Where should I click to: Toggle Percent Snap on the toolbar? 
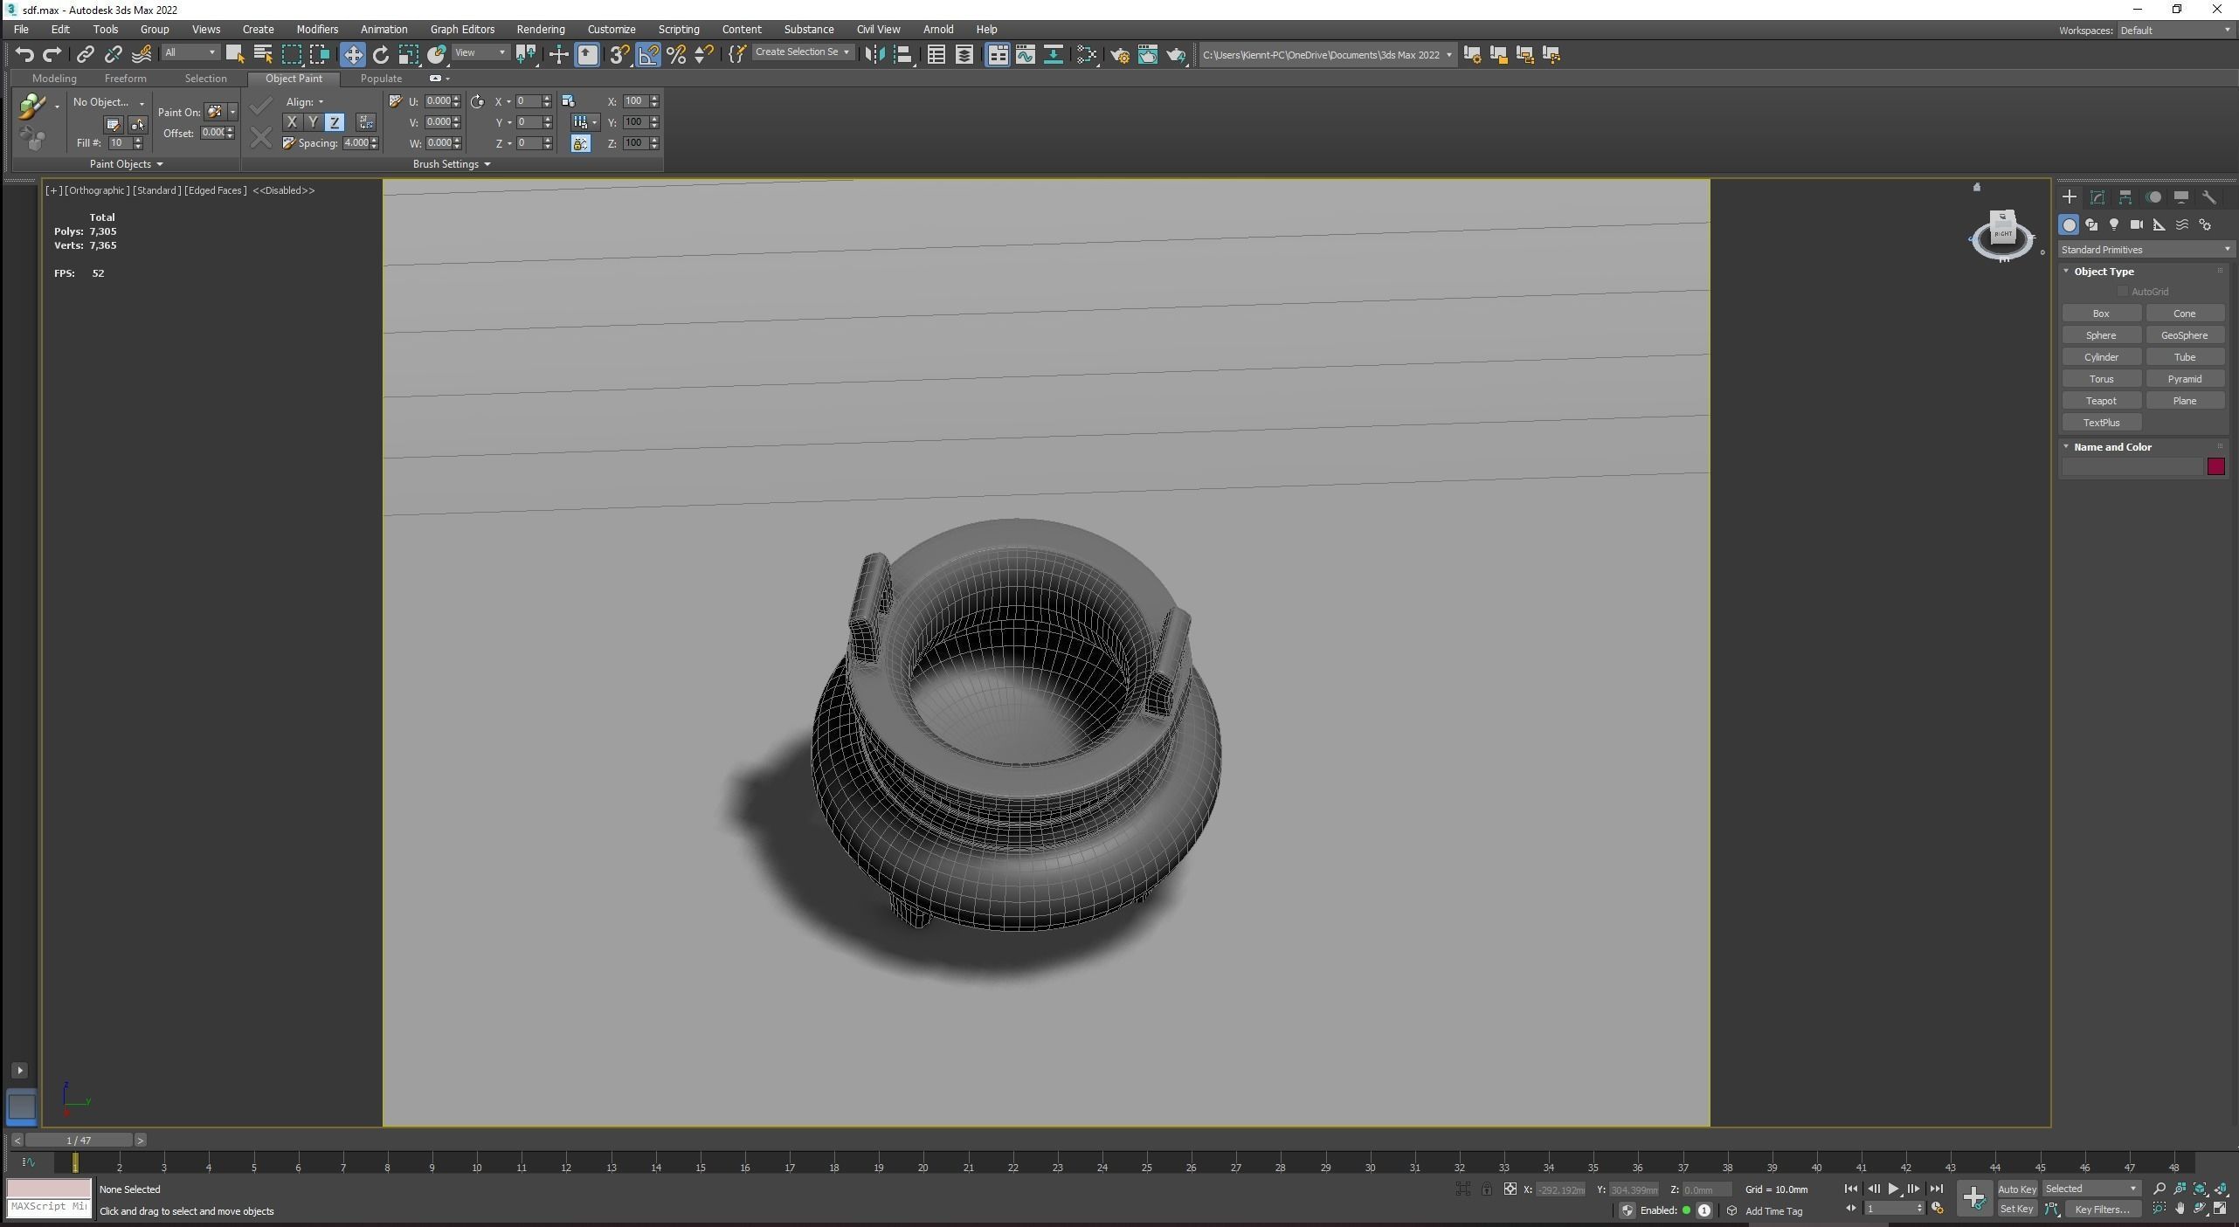(676, 55)
